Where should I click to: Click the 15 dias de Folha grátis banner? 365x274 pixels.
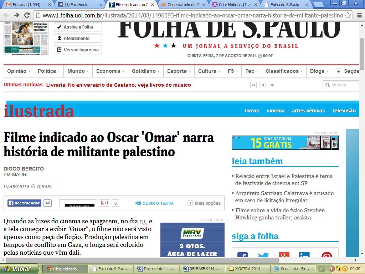pos(285,143)
